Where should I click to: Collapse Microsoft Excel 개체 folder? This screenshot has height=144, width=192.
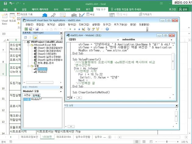click(28, 45)
